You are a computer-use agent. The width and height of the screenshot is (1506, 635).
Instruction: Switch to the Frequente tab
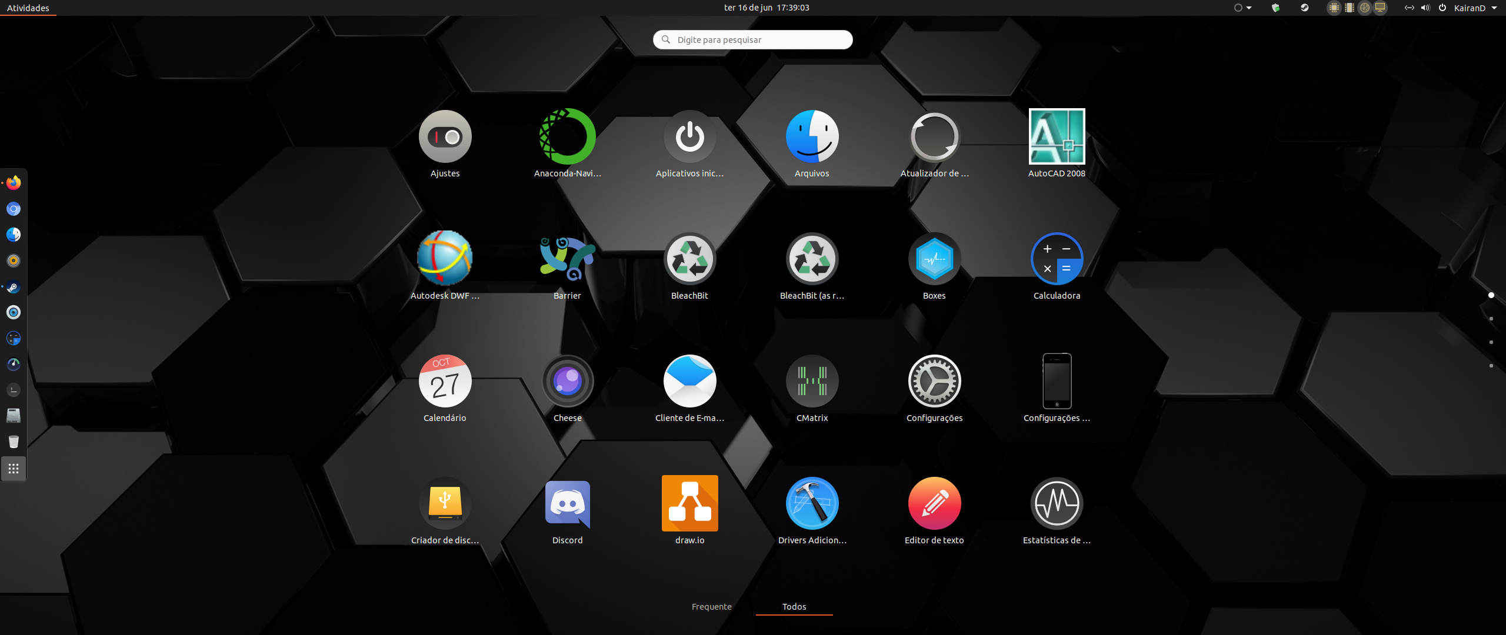click(711, 607)
